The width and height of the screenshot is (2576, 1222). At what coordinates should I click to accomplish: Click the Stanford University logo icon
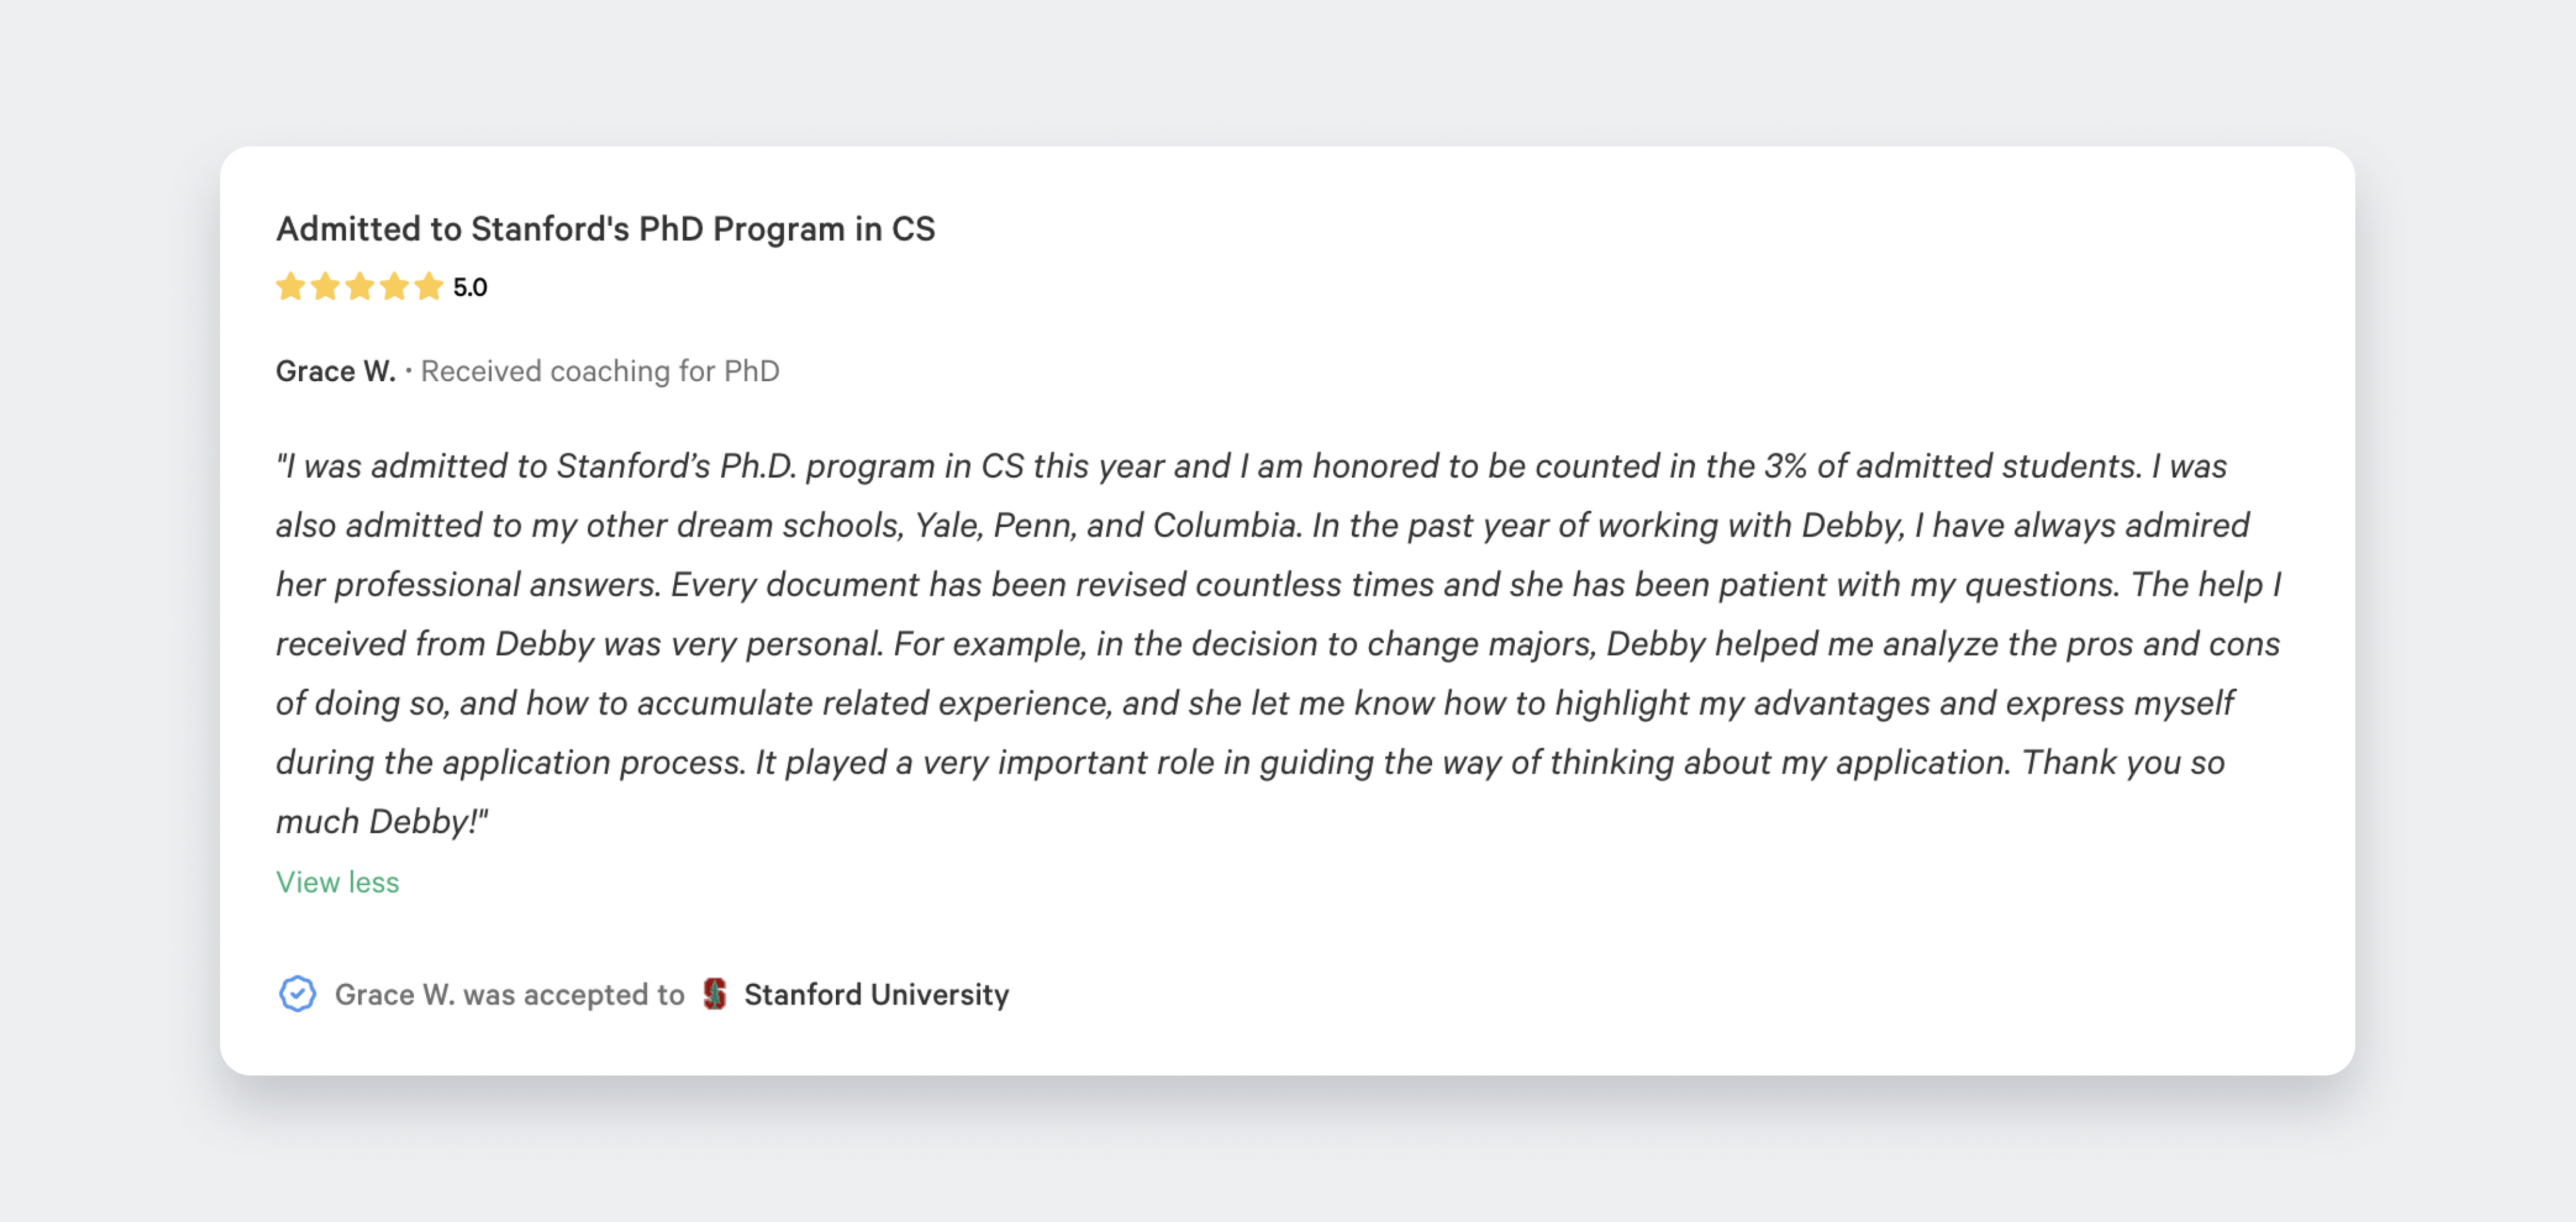[x=714, y=994]
